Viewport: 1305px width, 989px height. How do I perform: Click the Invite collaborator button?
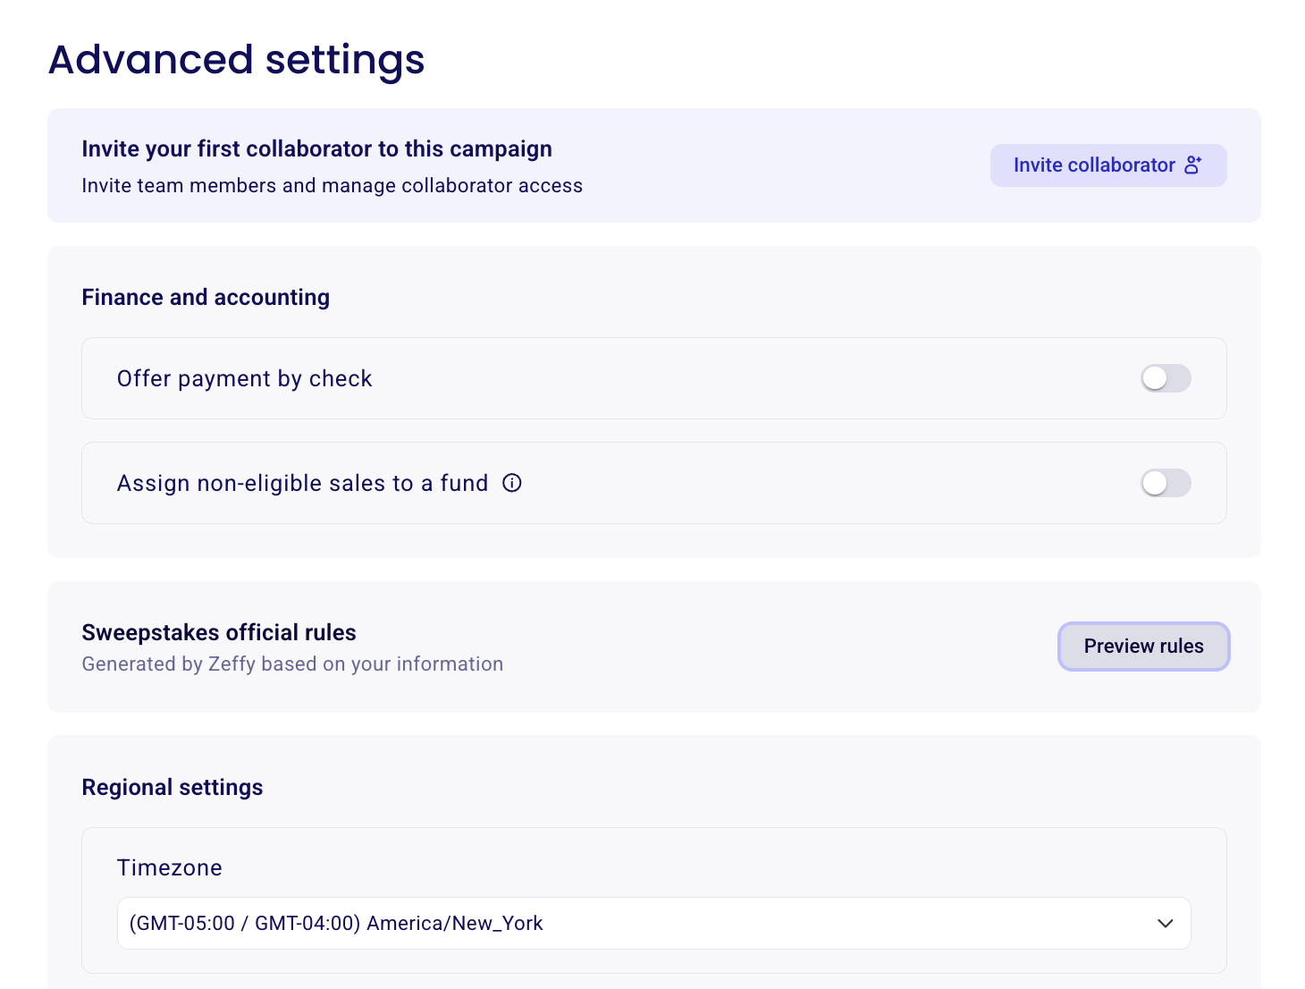[1107, 165]
